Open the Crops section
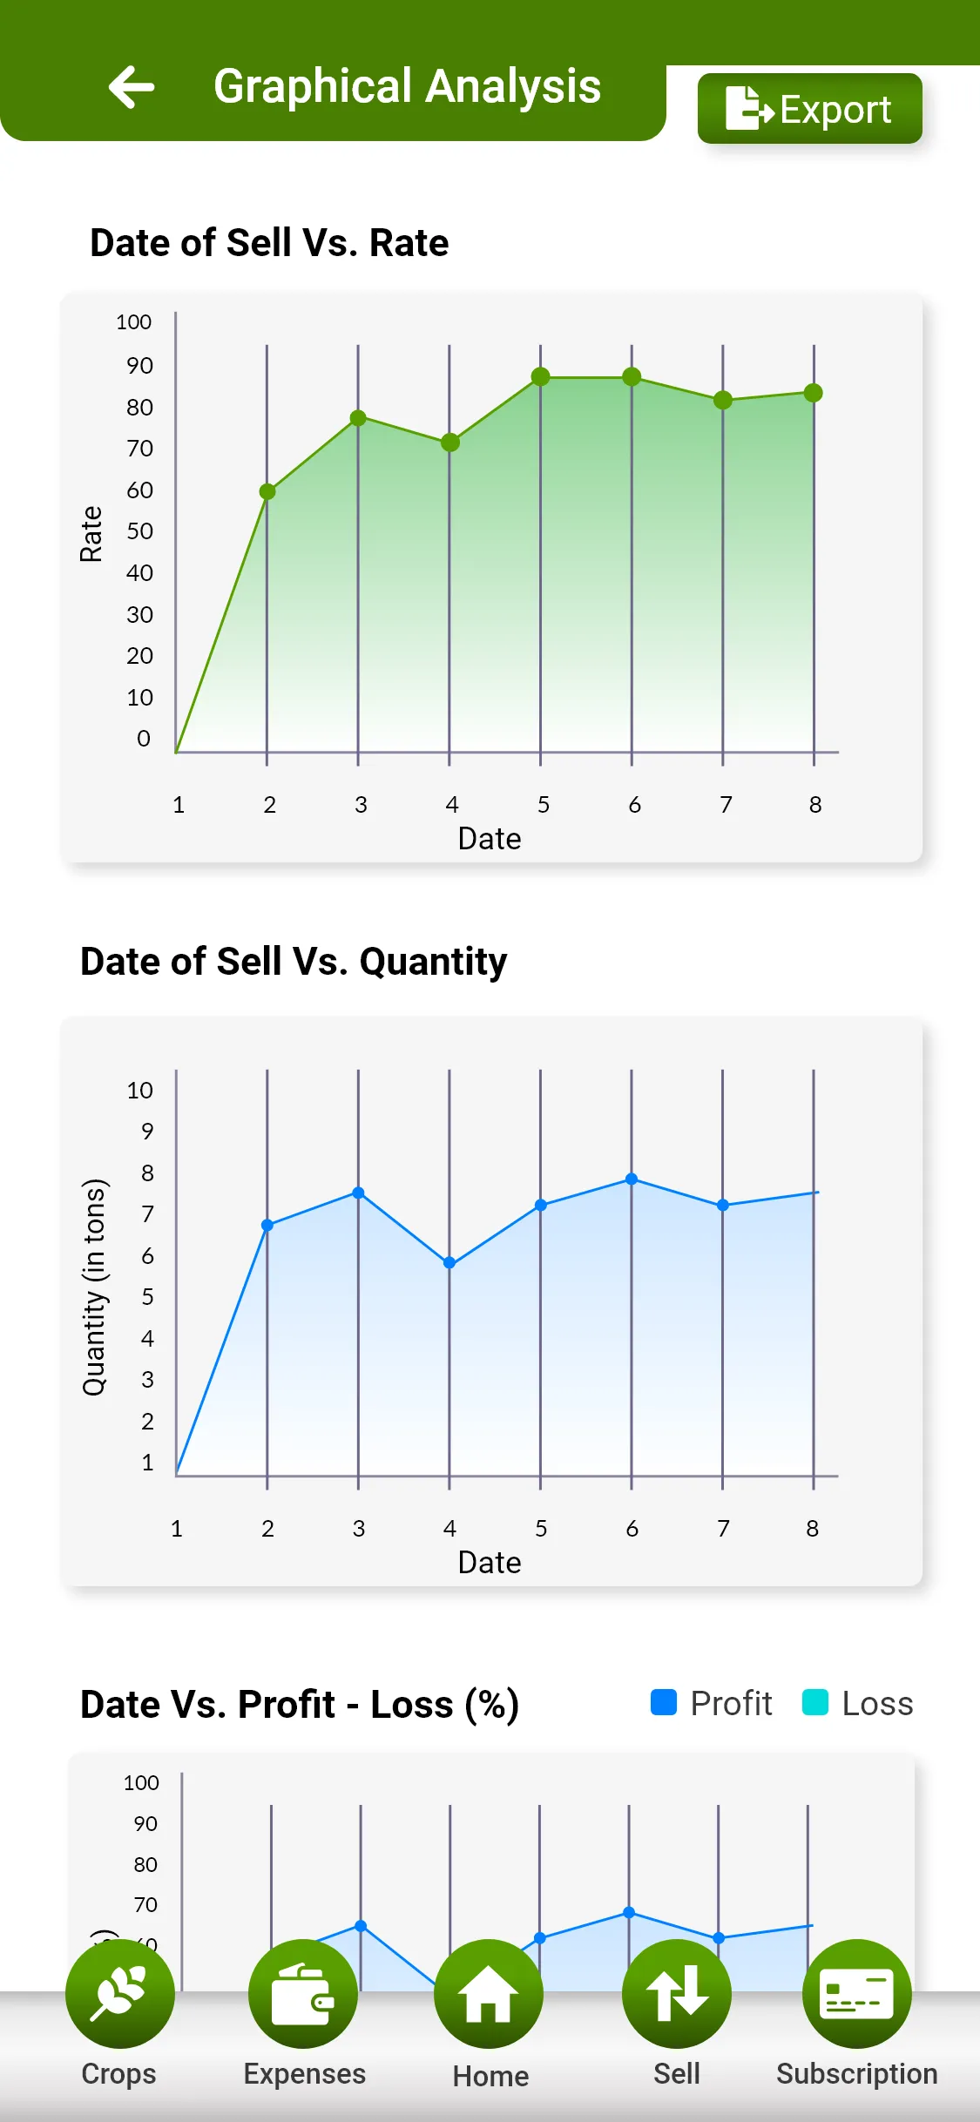The image size is (980, 2122). [119, 1994]
